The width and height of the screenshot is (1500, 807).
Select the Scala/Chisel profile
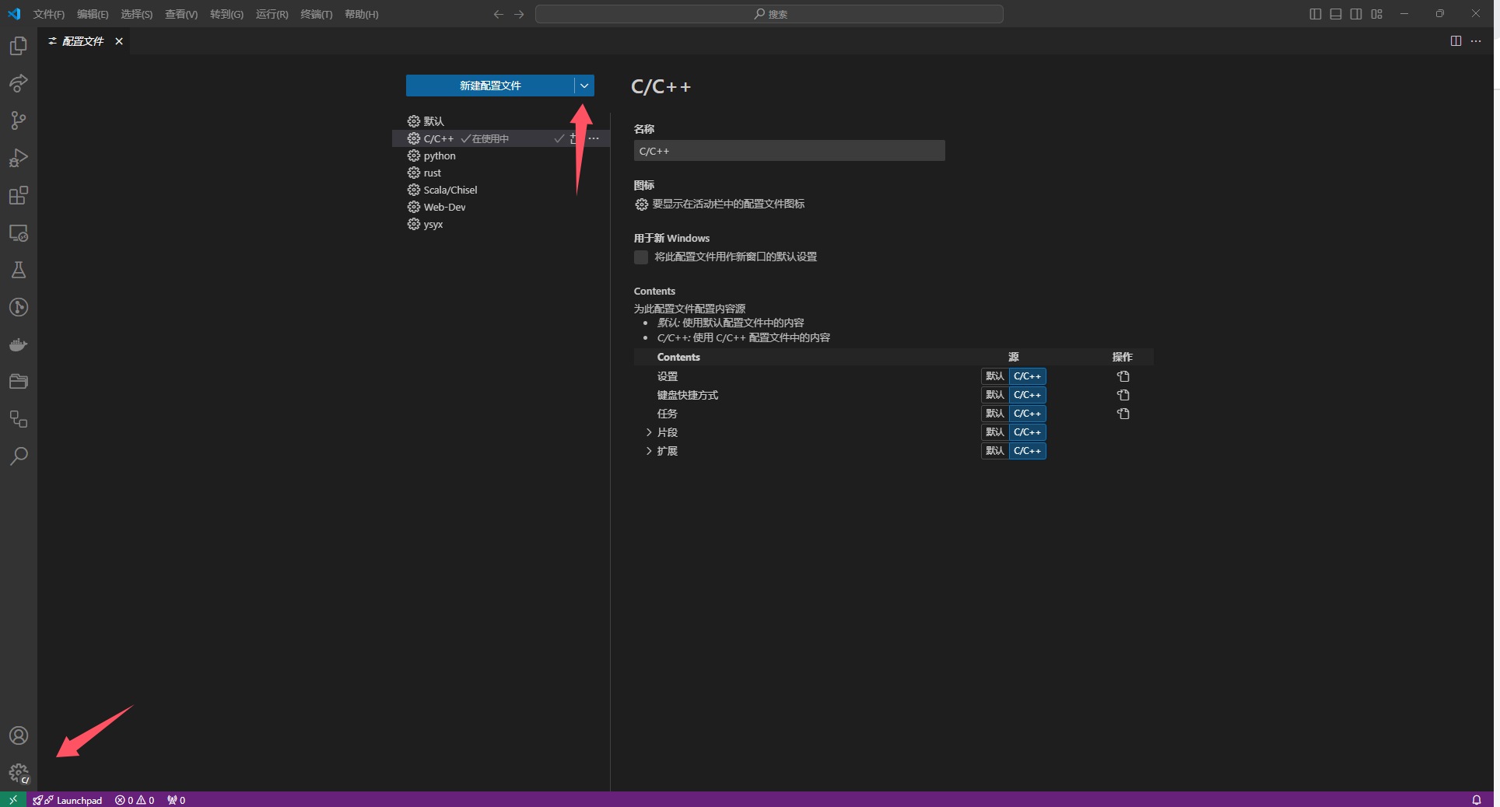tap(501, 190)
